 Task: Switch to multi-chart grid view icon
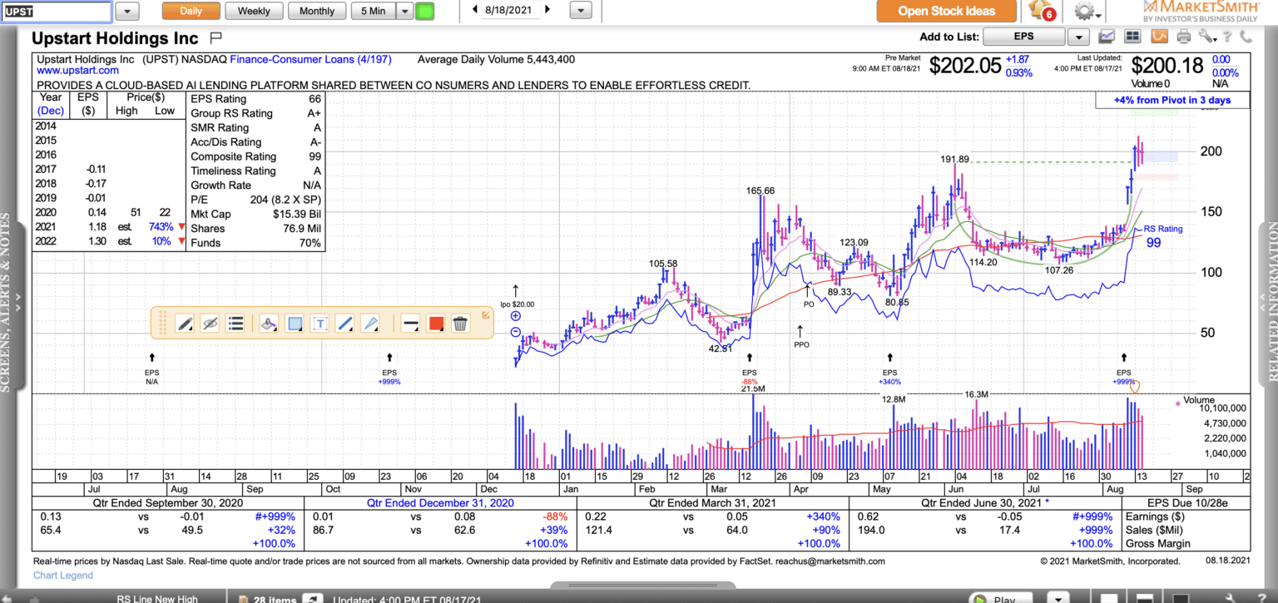[1132, 37]
